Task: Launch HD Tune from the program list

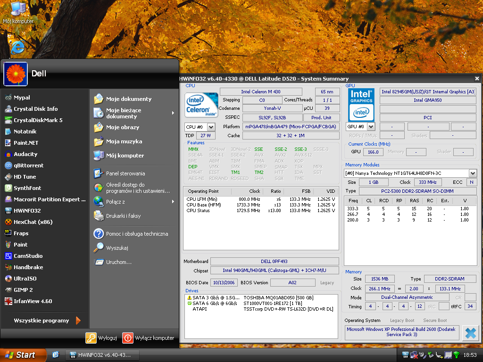Action: pos(25,177)
